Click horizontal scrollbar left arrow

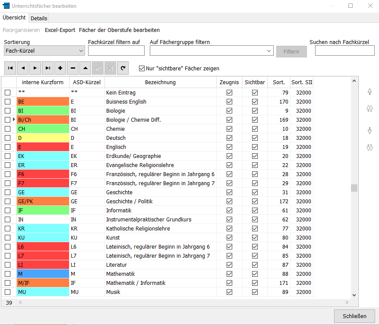[x=20, y=302]
